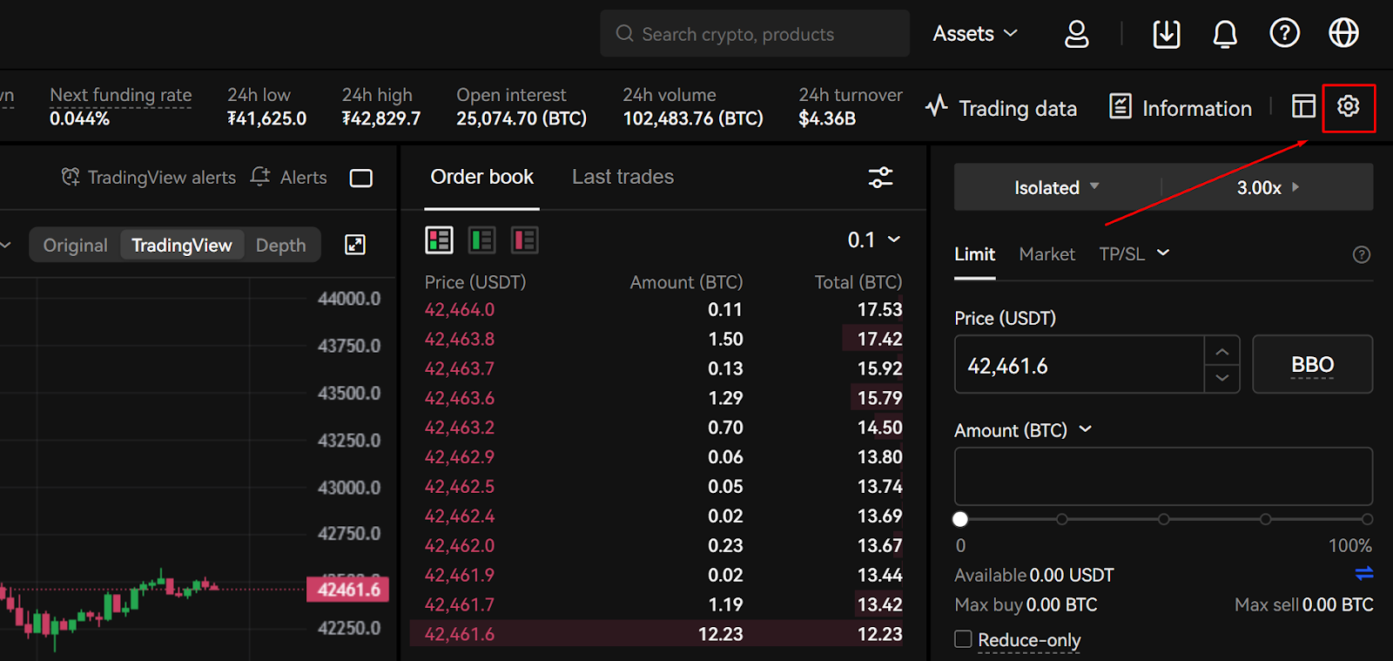This screenshot has height=661, width=1393.
Task: Show only sell orders view
Action: (524, 239)
